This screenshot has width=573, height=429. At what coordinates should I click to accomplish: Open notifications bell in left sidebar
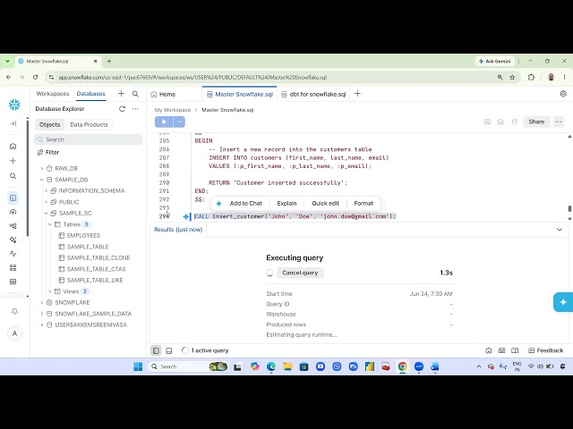click(x=14, y=311)
